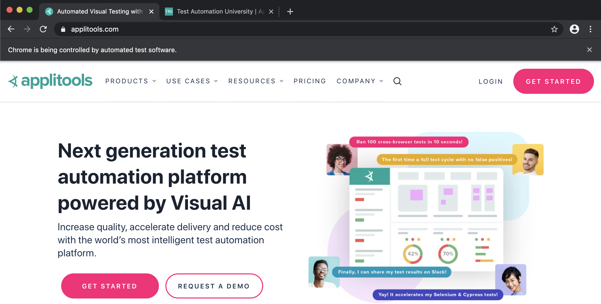
Task: Open a new tab with plus icon
Action: pyautogui.click(x=290, y=12)
